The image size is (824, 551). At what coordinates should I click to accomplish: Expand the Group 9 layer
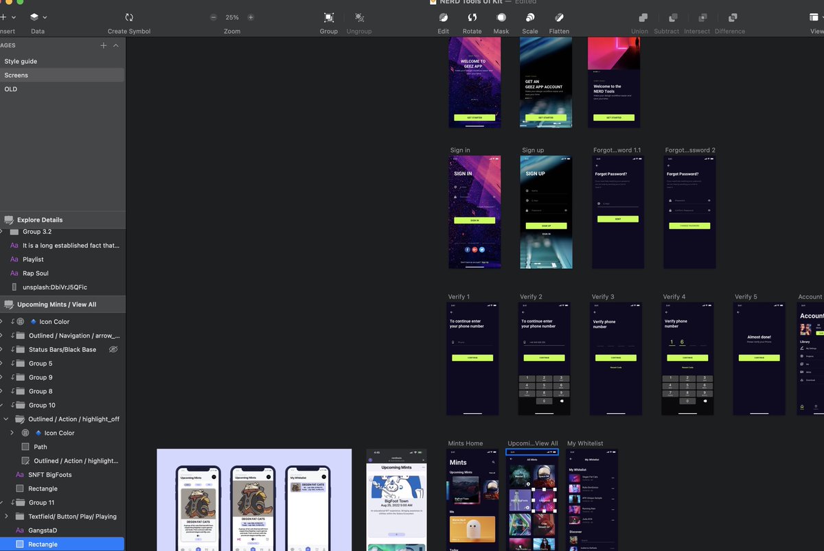(1, 377)
